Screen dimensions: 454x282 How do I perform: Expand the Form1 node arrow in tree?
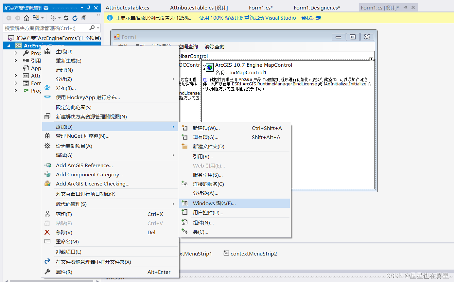pyautogui.click(x=16, y=83)
